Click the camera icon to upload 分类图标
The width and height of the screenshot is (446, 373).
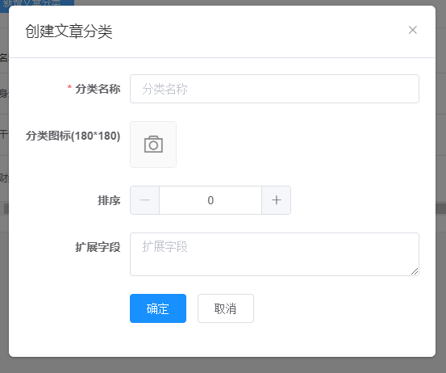click(x=153, y=145)
